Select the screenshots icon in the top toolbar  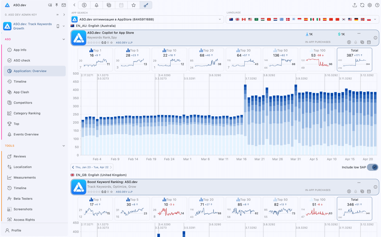[109, 5]
